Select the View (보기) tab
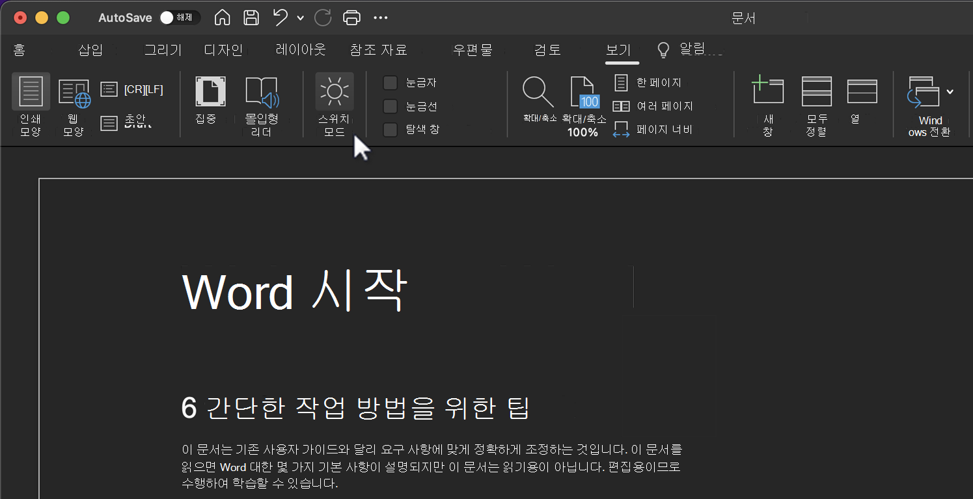Image resolution: width=973 pixels, height=499 pixels. (618, 49)
